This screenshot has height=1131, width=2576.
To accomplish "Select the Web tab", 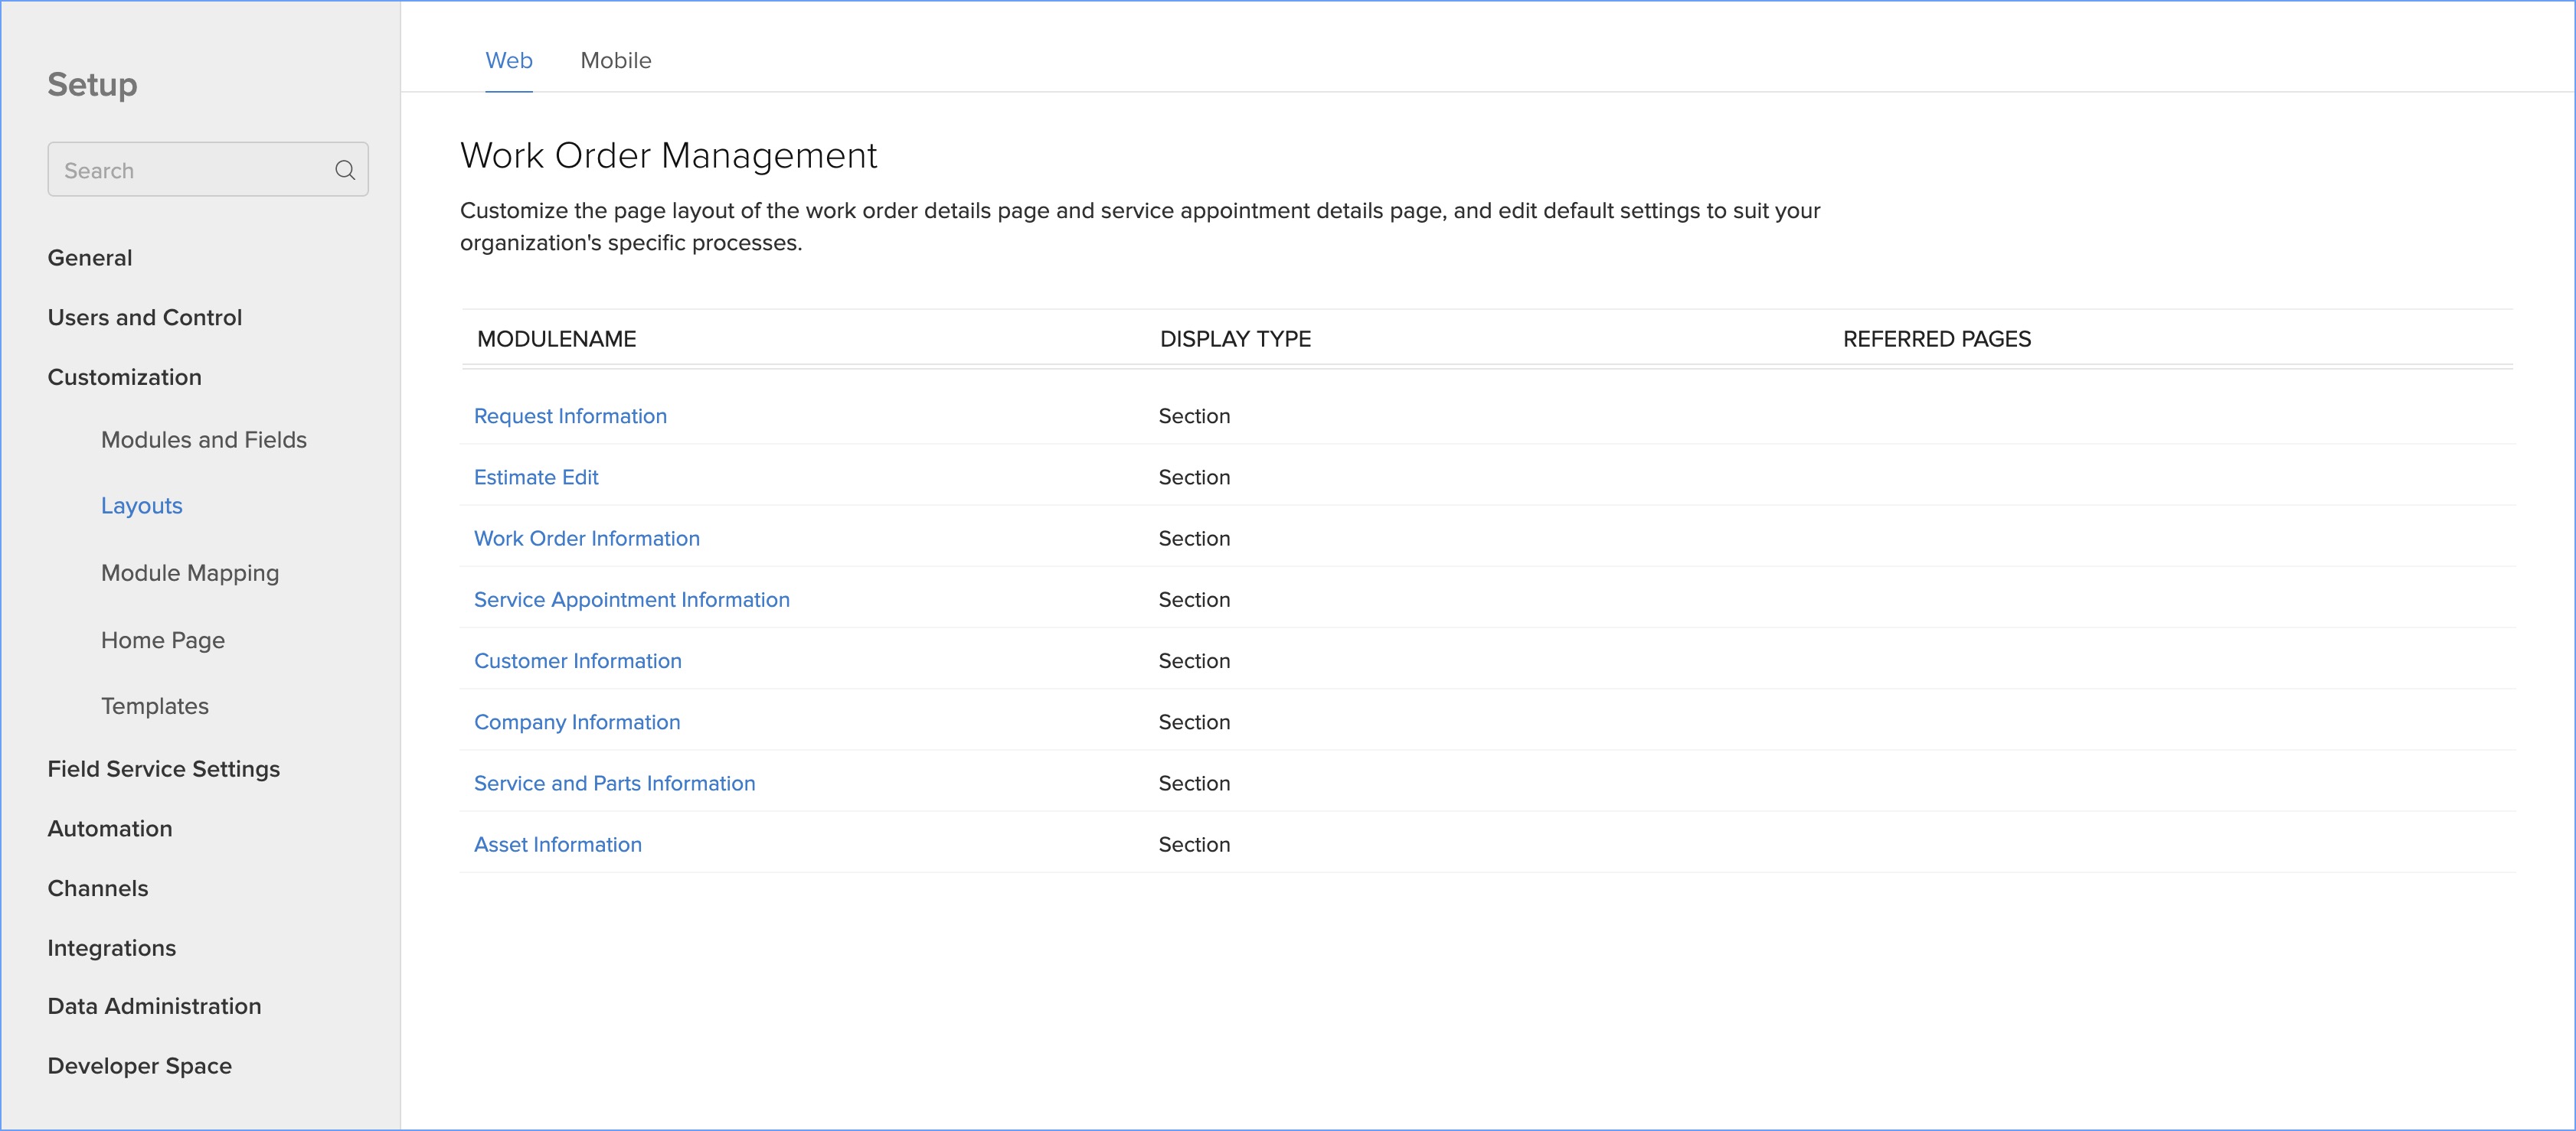I will click(508, 61).
